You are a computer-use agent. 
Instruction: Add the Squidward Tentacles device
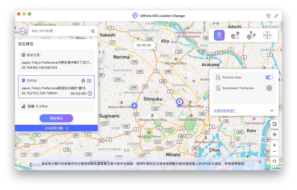269,88
